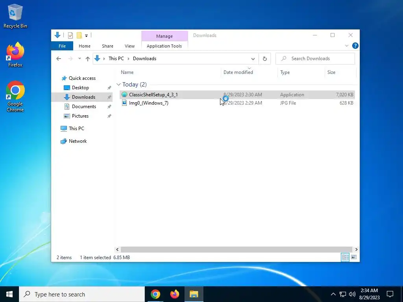The height and width of the screenshot is (302, 403).
Task: Select the Img0_(Windows_7) file
Action: [237, 103]
